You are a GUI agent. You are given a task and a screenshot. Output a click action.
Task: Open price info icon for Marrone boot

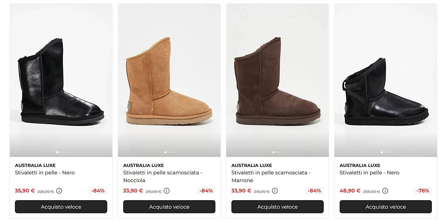click(275, 191)
